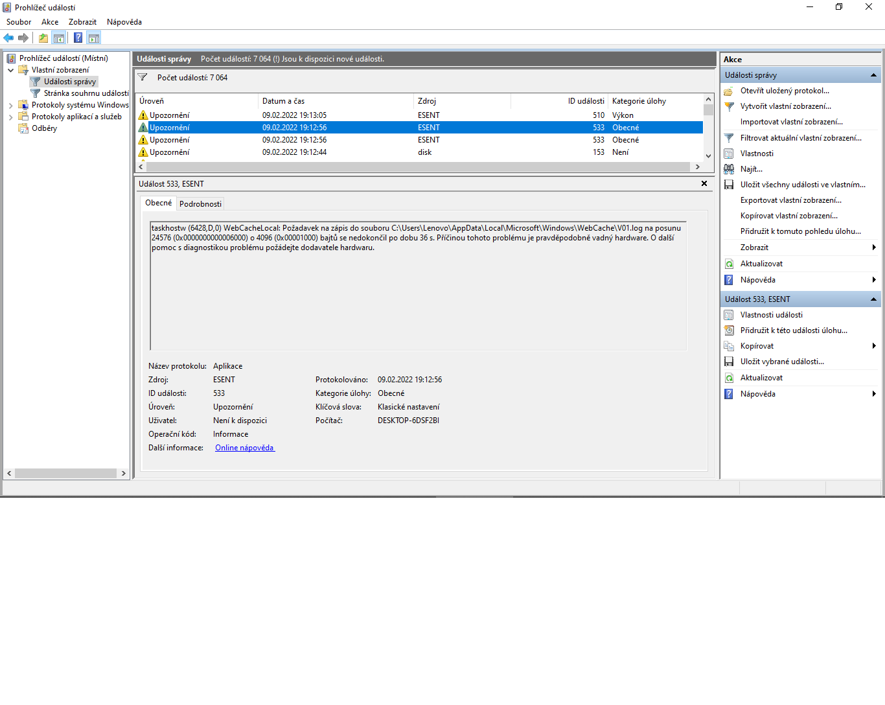885x705 pixels.
Task: Click the Vlastnosti události icon
Action: tap(729, 315)
